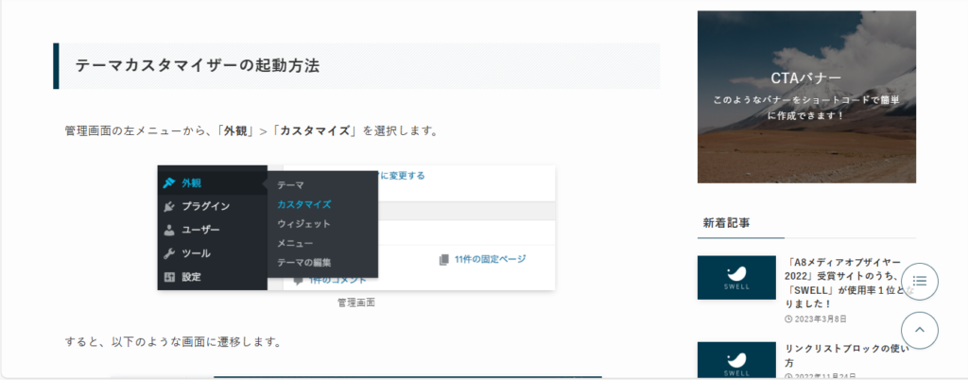The height and width of the screenshot is (380, 968).
Task: Click the pages icon beside 11件の固定ページ
Action: click(444, 259)
